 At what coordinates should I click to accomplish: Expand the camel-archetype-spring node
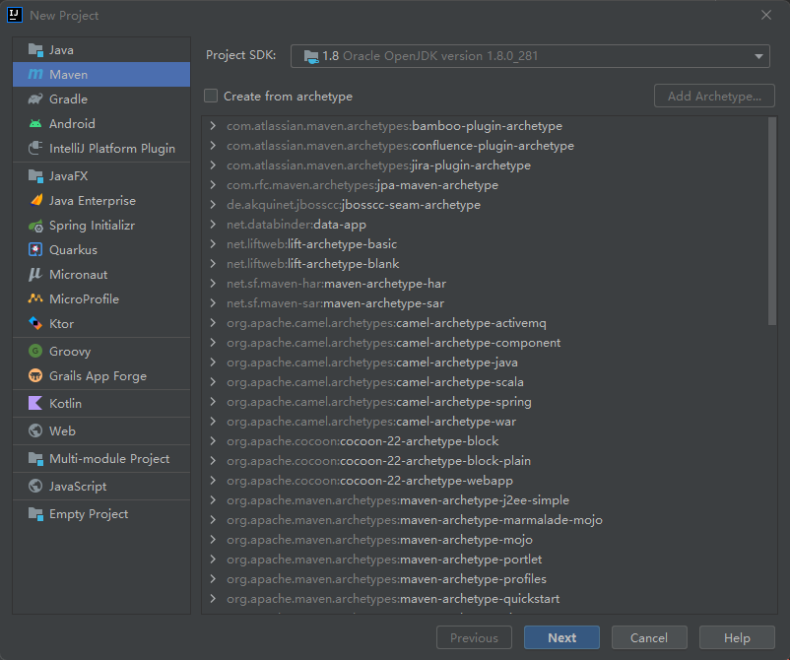[213, 402]
